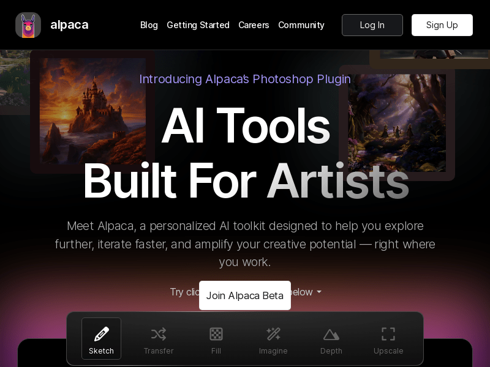Select the Imagine magic wand tool
Screen dimensions: 490x367
click(x=273, y=338)
